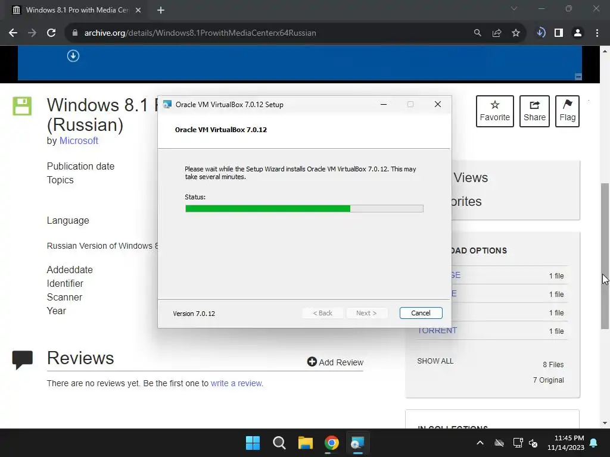Screen dimensions: 610x457
Task: Open the Chrome three-dot menu
Action: tap(597, 33)
